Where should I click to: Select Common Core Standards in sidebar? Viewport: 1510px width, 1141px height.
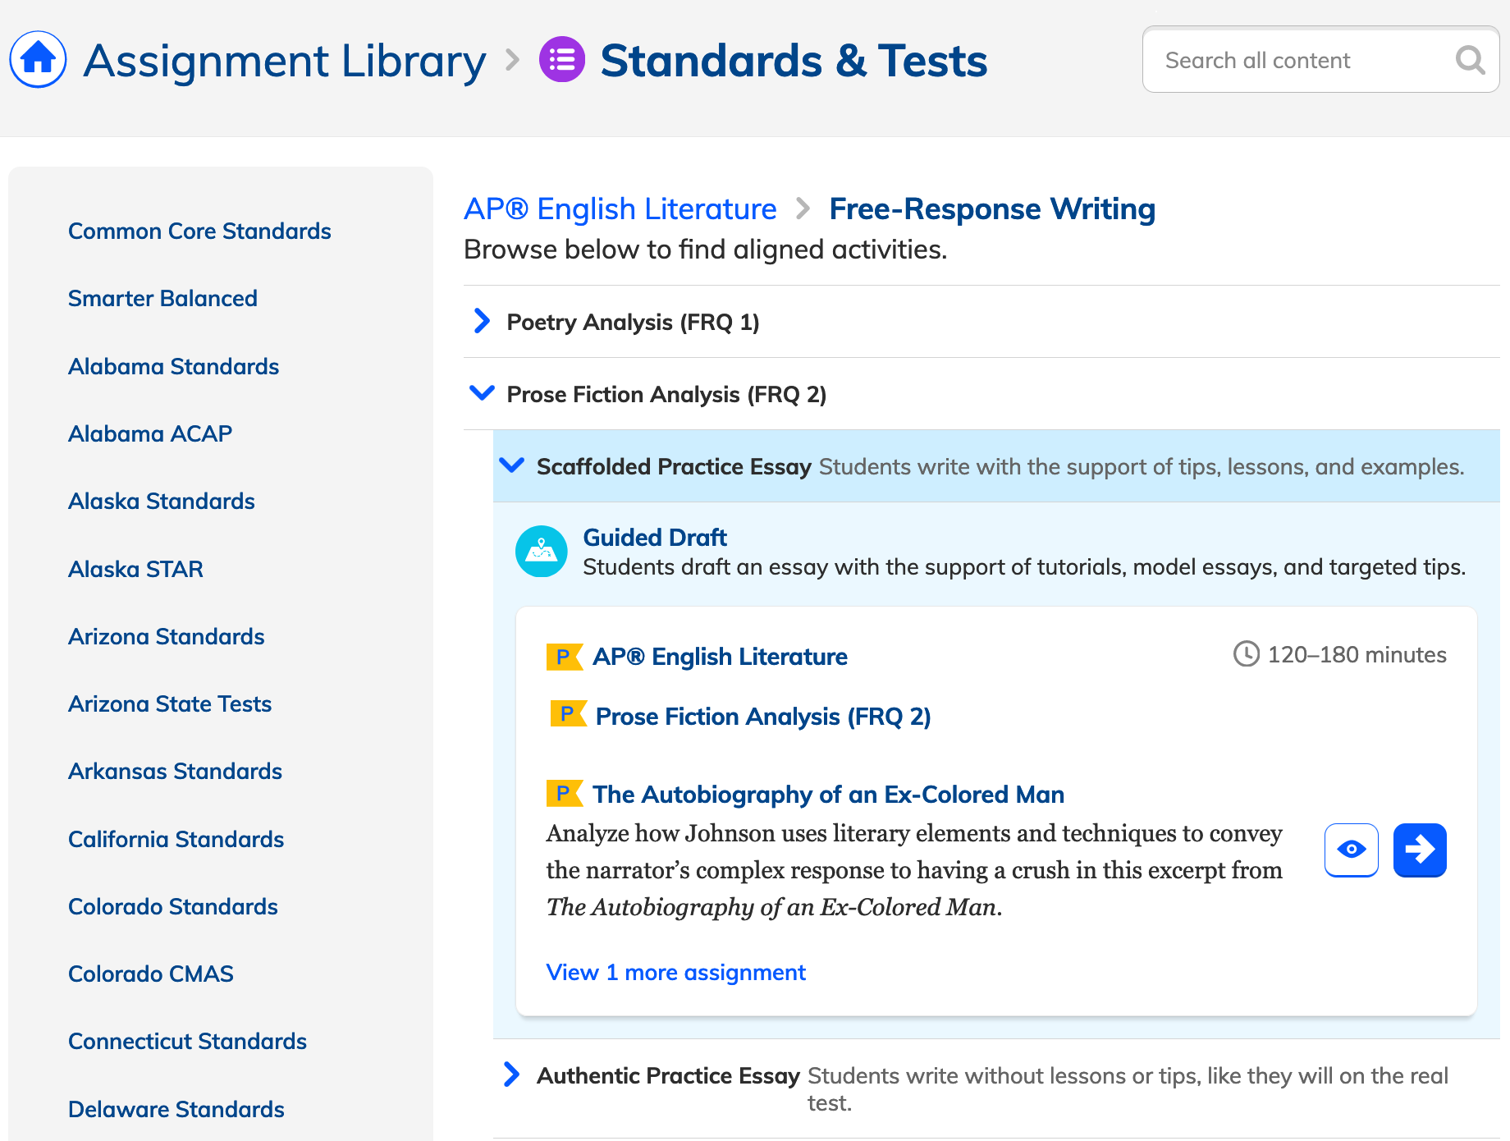[x=199, y=231]
